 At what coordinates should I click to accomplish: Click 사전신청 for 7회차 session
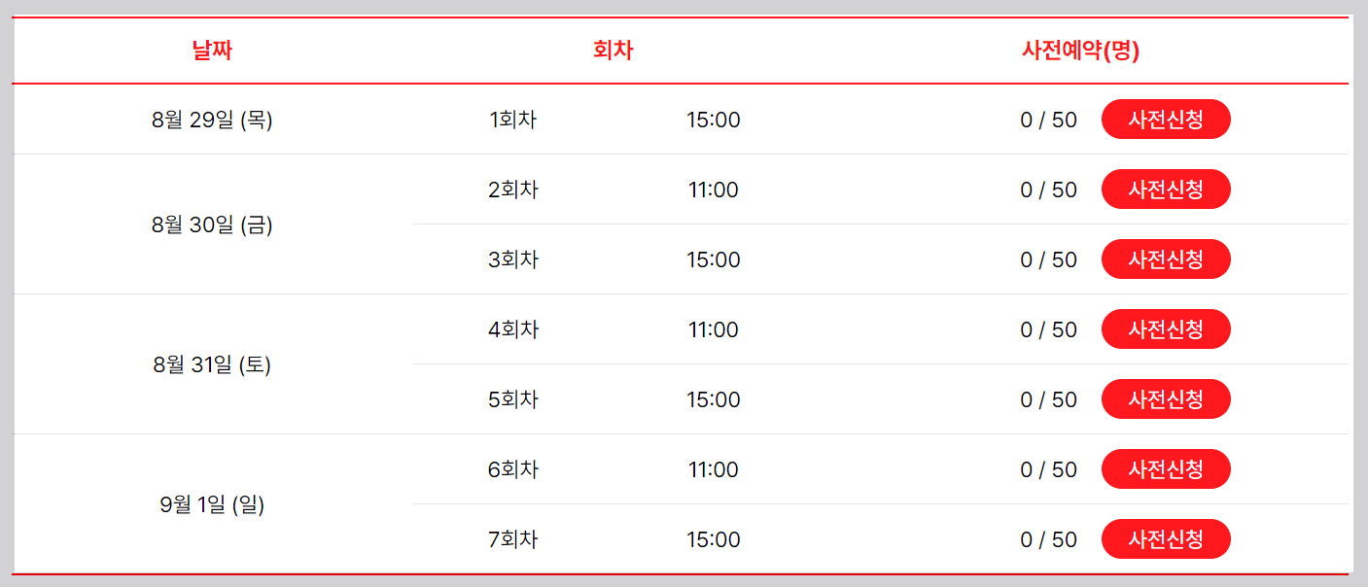[1166, 538]
